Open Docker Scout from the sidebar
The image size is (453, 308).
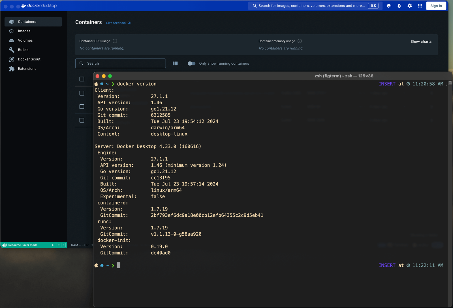28,59
